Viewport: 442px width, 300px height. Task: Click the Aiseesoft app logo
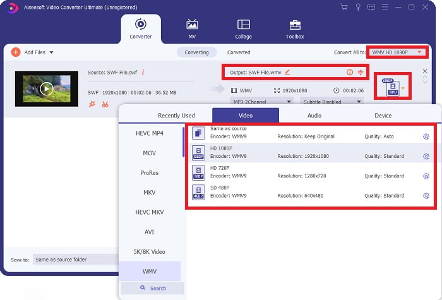click(x=12, y=8)
